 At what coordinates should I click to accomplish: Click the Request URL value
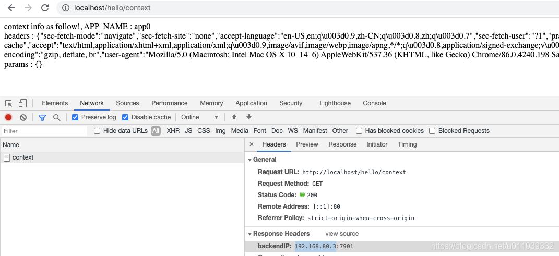pos(354,173)
